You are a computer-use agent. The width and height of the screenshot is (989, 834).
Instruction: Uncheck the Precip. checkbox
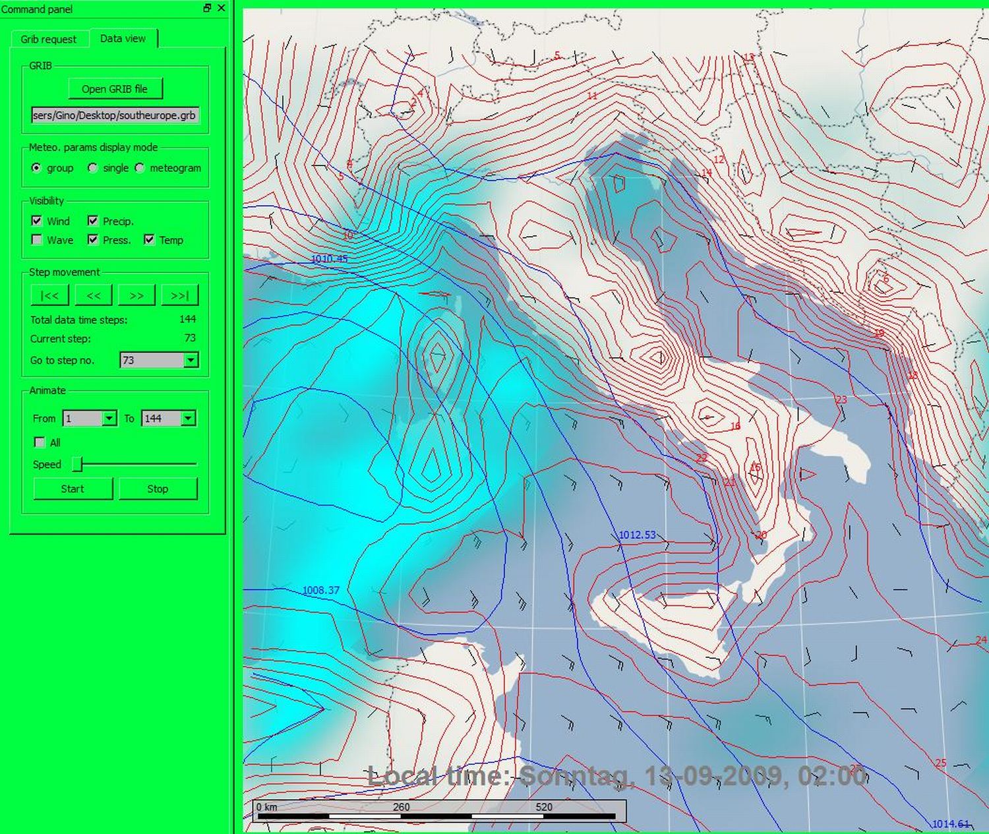(x=93, y=221)
